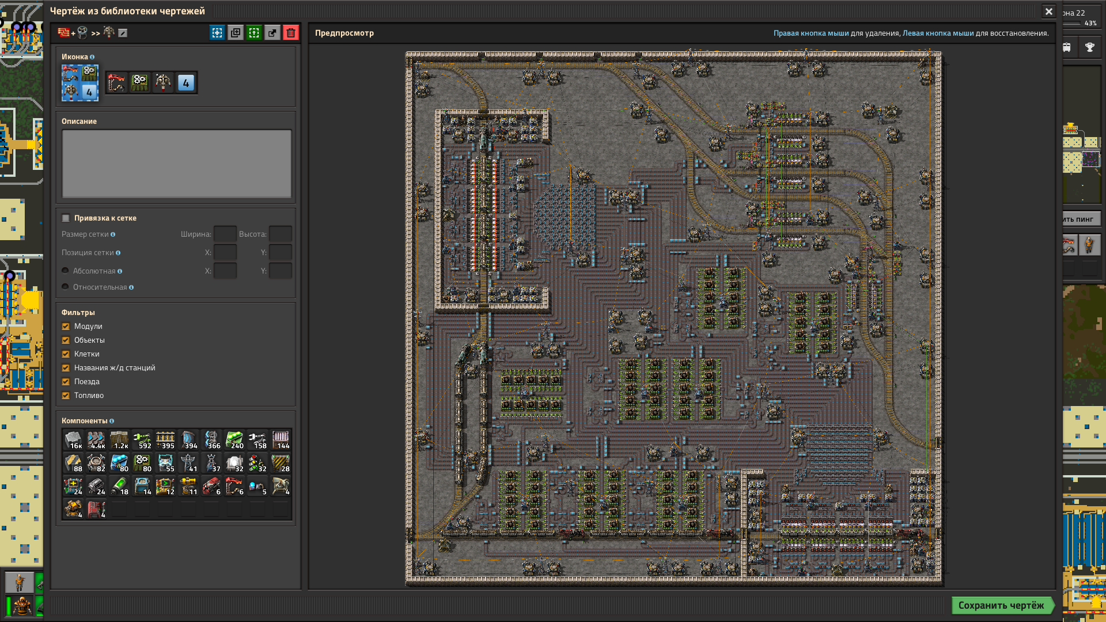Click the lamp component with 32

[234, 463]
